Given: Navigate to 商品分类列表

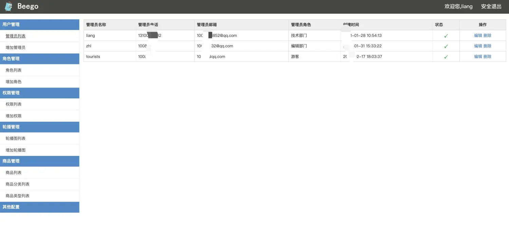Looking at the screenshot, I should (18, 184).
